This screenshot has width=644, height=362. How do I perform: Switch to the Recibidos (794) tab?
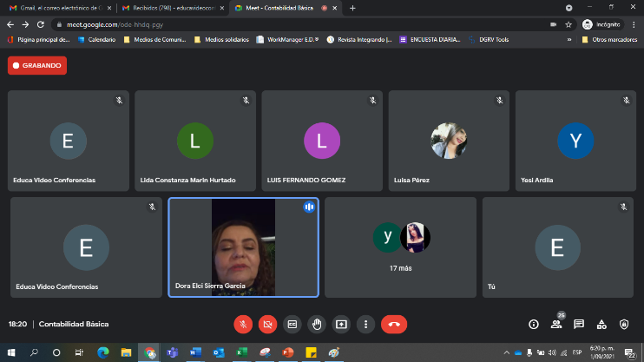coord(170,8)
